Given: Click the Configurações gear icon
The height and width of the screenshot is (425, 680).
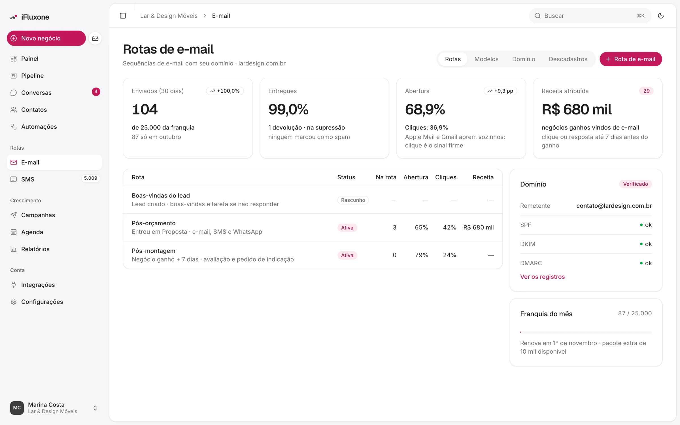Looking at the screenshot, I should [14, 302].
